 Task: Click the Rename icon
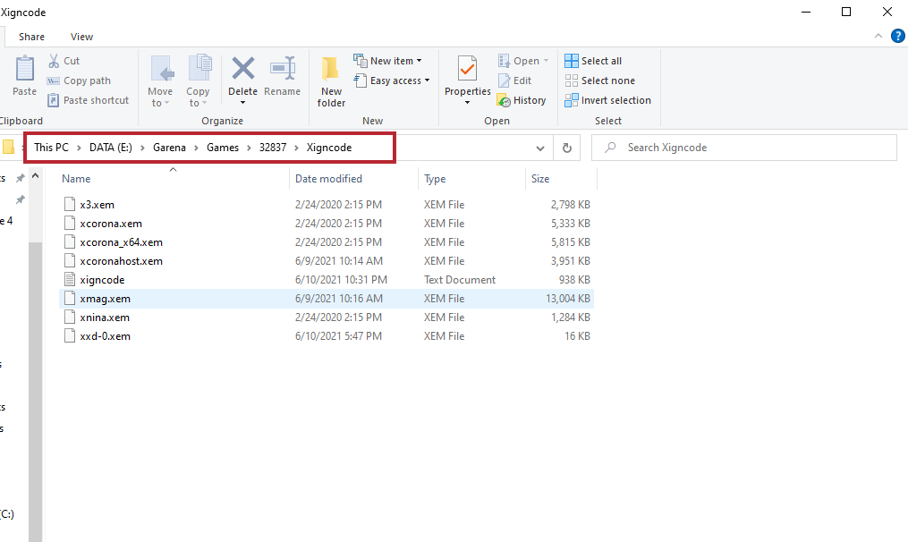point(283,68)
